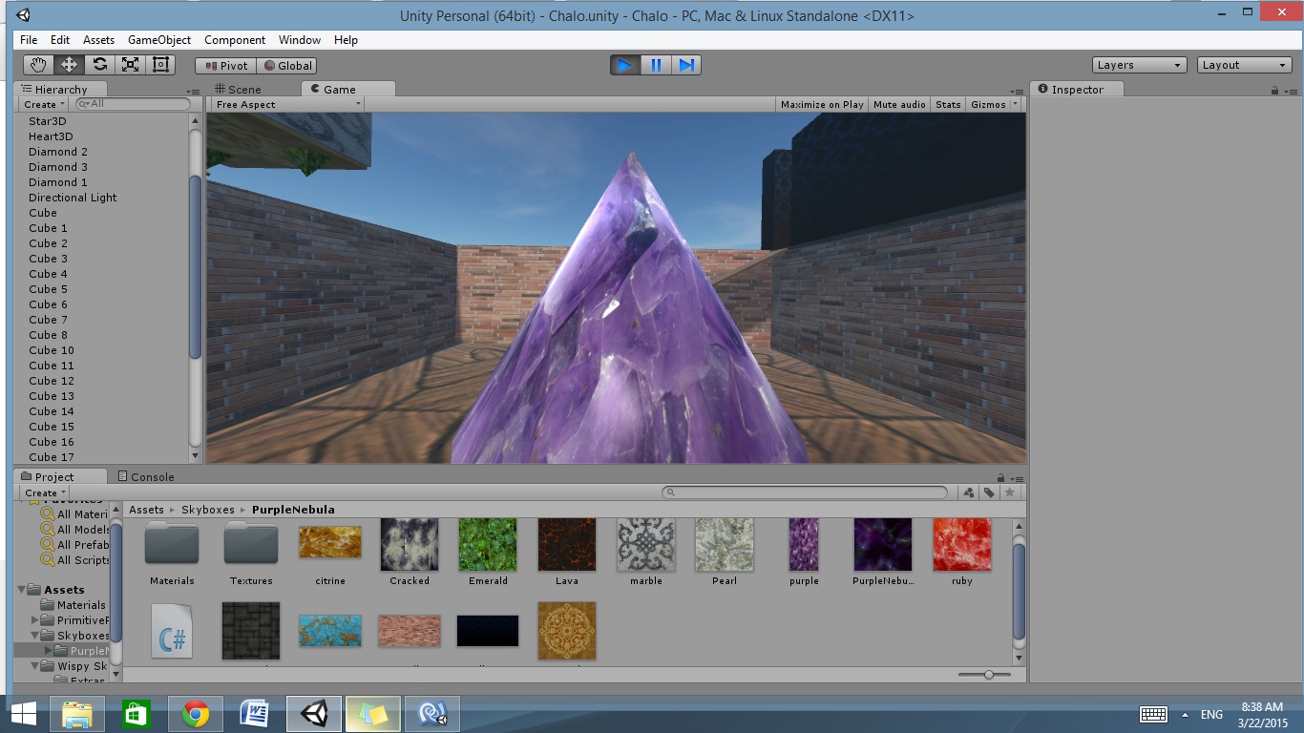Select the ruby texture thumbnail
This screenshot has width=1304, height=733.
tap(962, 545)
